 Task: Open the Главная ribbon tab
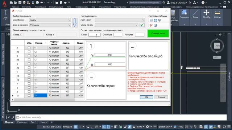(x=14, y=7)
